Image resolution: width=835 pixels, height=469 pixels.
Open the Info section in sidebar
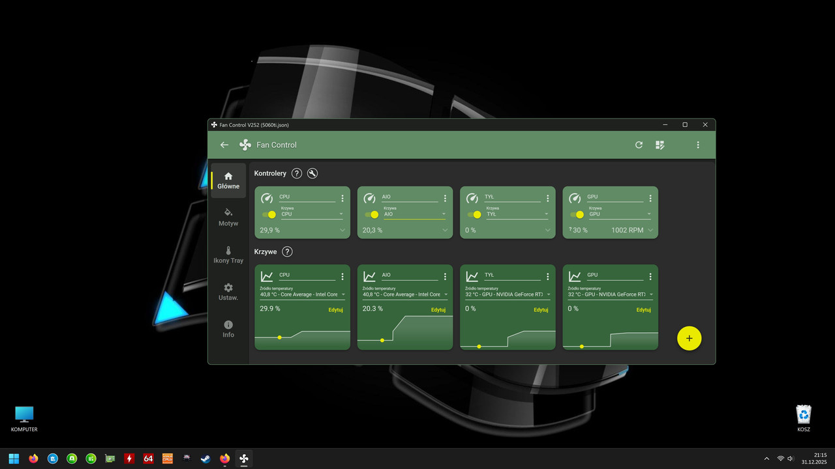point(228,328)
